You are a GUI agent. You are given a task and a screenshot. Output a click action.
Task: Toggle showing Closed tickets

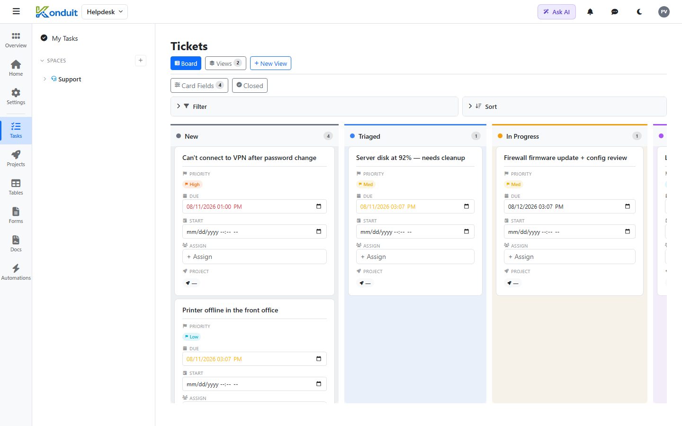coord(250,86)
